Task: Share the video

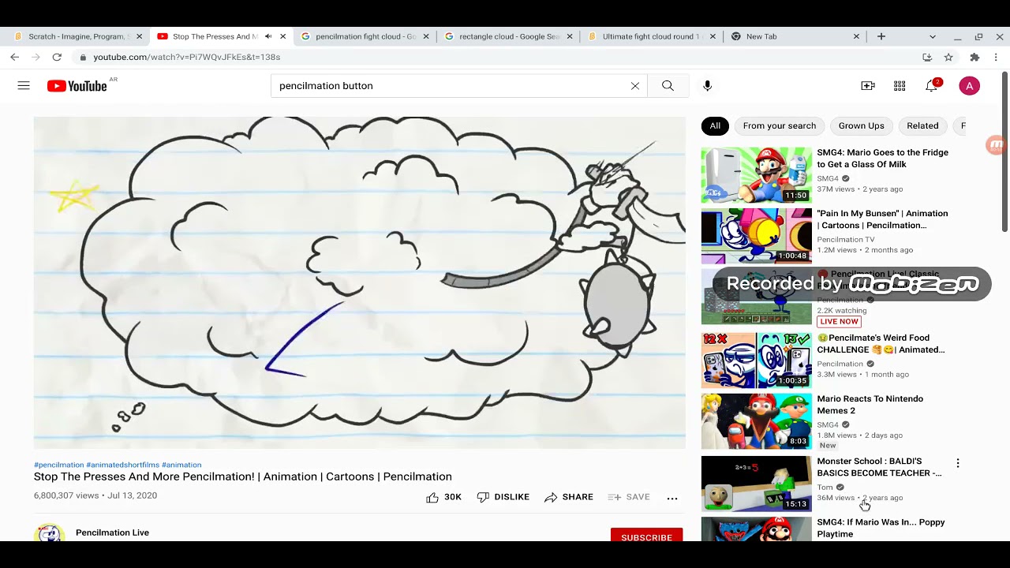Action: coord(569,497)
